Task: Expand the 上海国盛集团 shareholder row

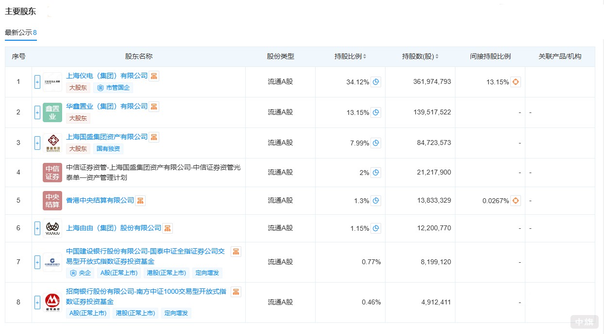Action: click(37, 143)
